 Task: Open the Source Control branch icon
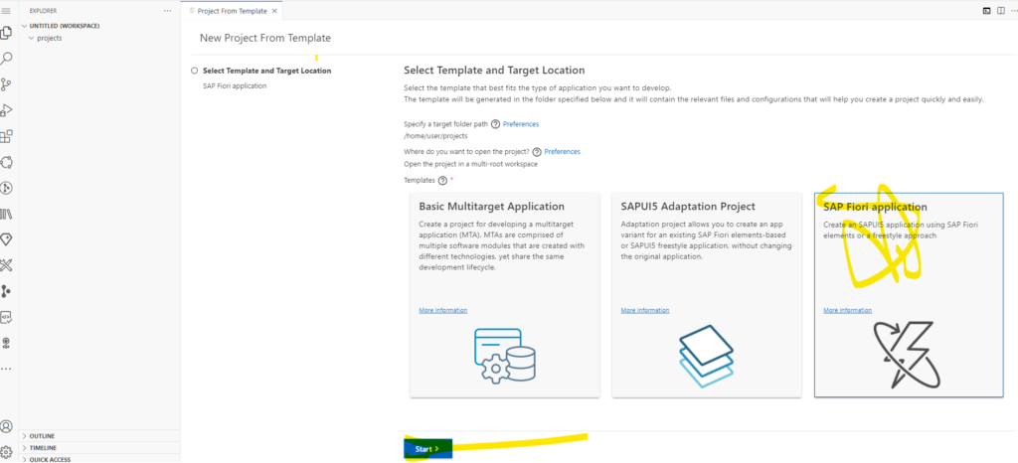[7, 84]
